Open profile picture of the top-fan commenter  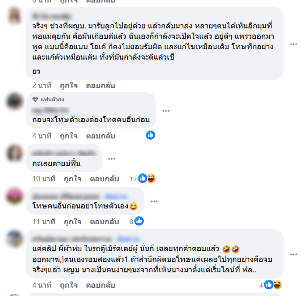[14, 101]
